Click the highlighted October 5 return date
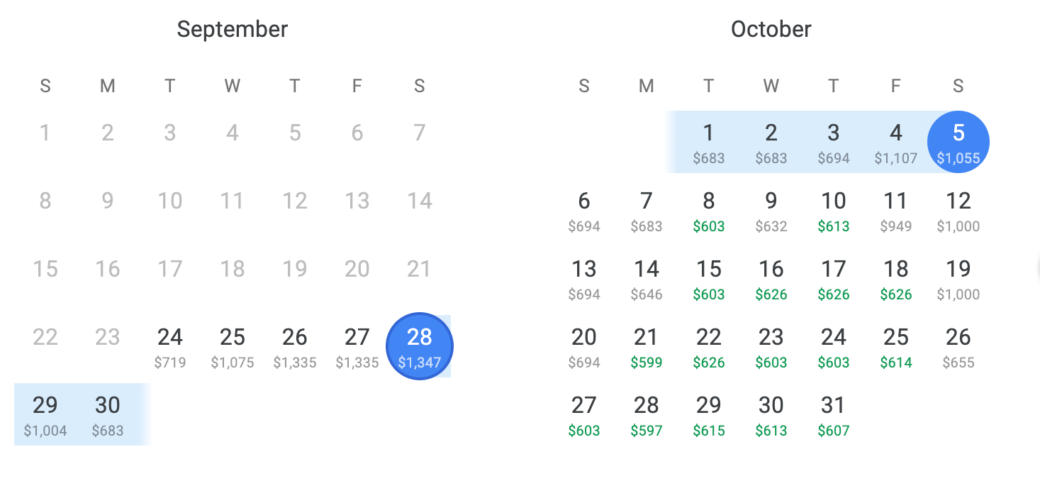 pos(958,143)
